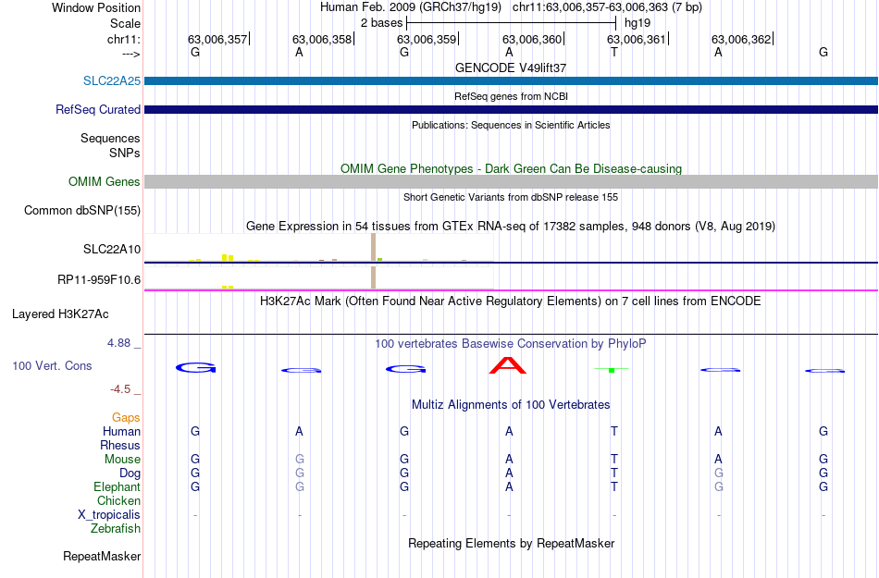The width and height of the screenshot is (879, 578).
Task: Click Repeating Elements by RepeatMasker title
Action: tap(511, 543)
